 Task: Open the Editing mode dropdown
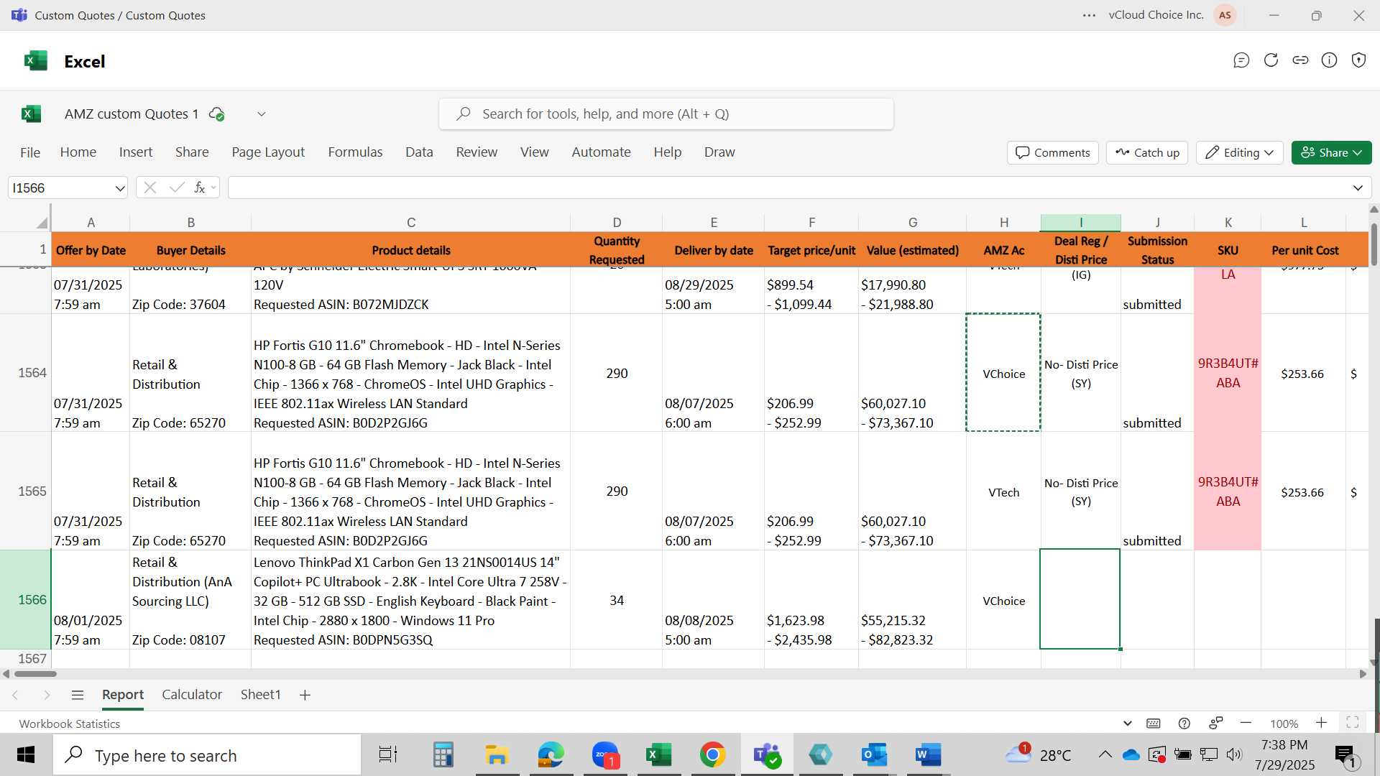pyautogui.click(x=1240, y=152)
